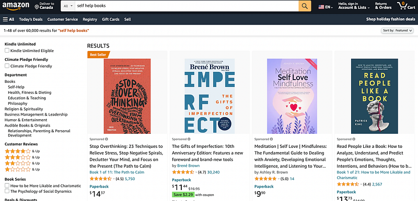The width and height of the screenshot is (418, 201).
Task: Click the Sponsored info icon under Read People Like a Book
Action: tap(354, 139)
